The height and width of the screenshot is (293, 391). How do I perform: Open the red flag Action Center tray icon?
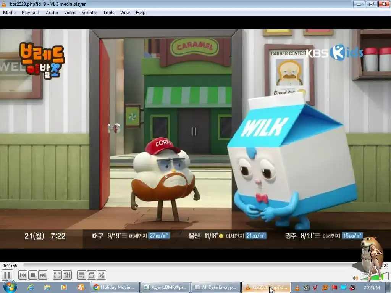click(334, 288)
